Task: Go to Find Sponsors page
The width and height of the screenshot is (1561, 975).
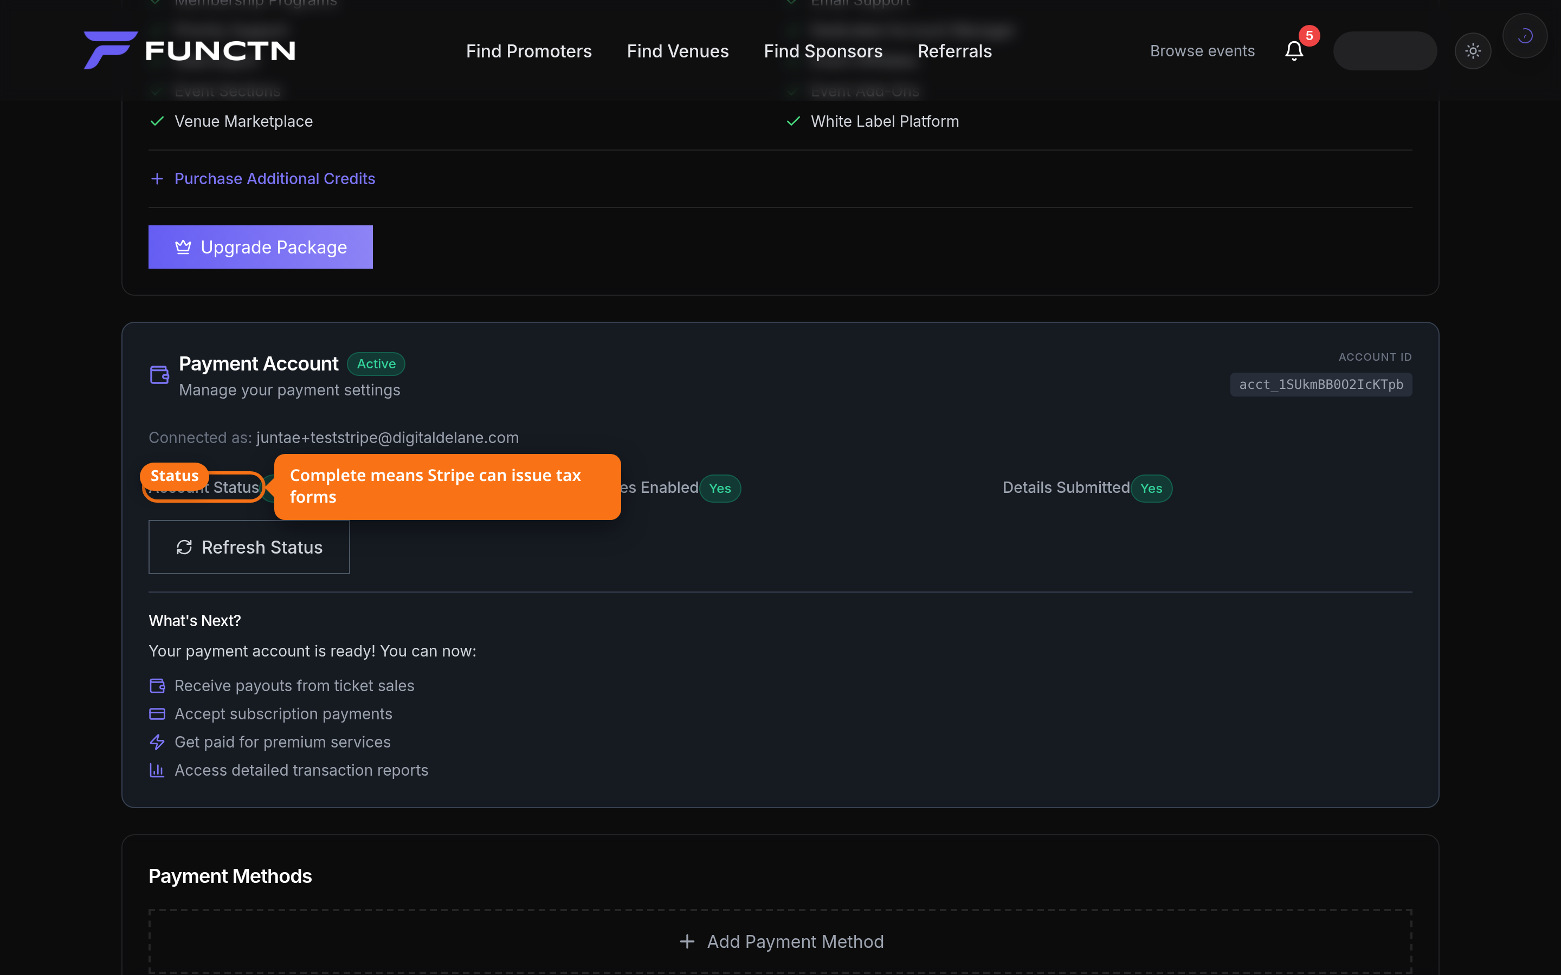Action: pos(822,51)
